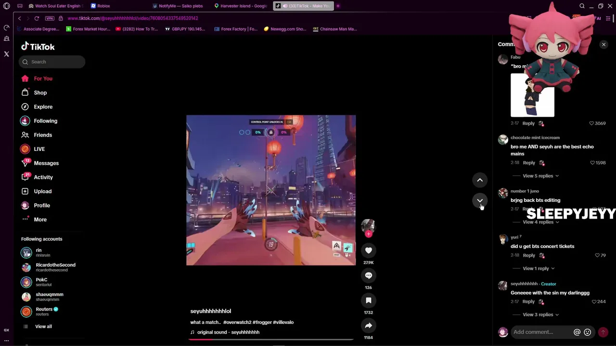The image size is (616, 346).
Task: Click the video progress bar
Action: (271, 339)
